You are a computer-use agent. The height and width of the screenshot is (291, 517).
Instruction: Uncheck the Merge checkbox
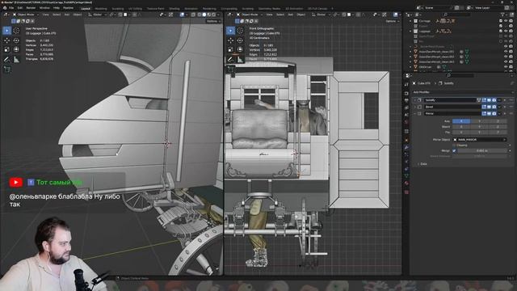click(454, 150)
